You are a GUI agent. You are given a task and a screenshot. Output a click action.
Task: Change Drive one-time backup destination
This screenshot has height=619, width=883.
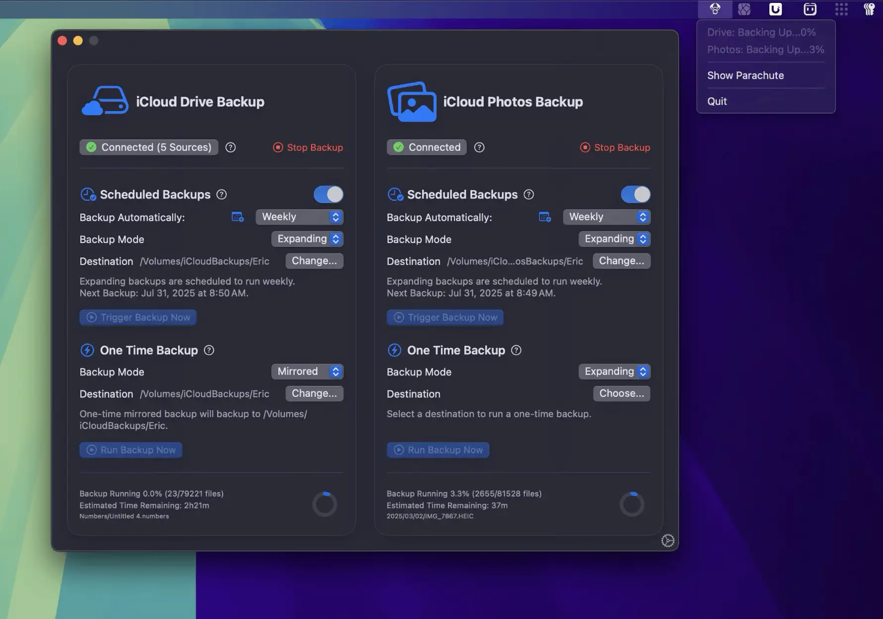tap(315, 393)
